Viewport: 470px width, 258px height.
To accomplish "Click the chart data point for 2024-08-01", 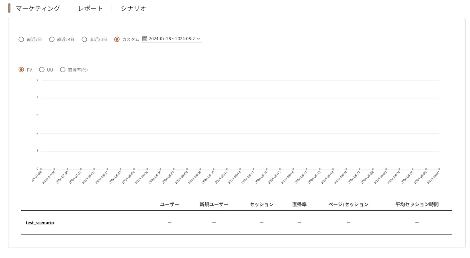I will tap(94, 169).
